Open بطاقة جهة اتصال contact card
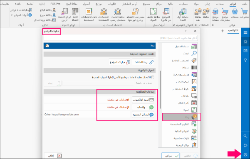This screenshot has height=159, width=250. point(45,20)
